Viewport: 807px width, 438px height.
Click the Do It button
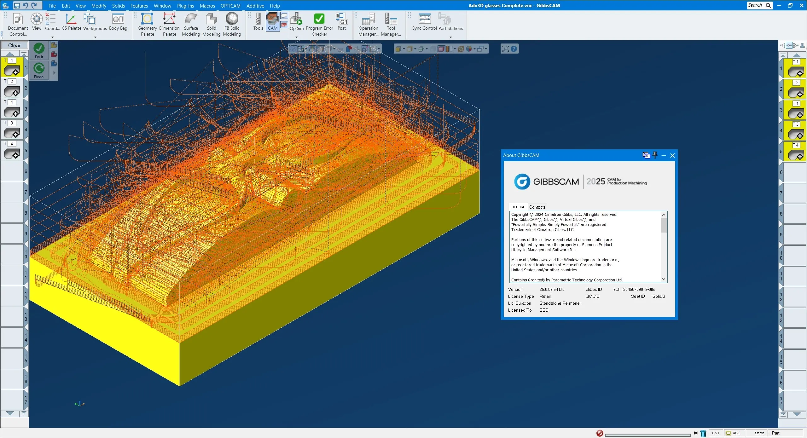[x=39, y=51]
